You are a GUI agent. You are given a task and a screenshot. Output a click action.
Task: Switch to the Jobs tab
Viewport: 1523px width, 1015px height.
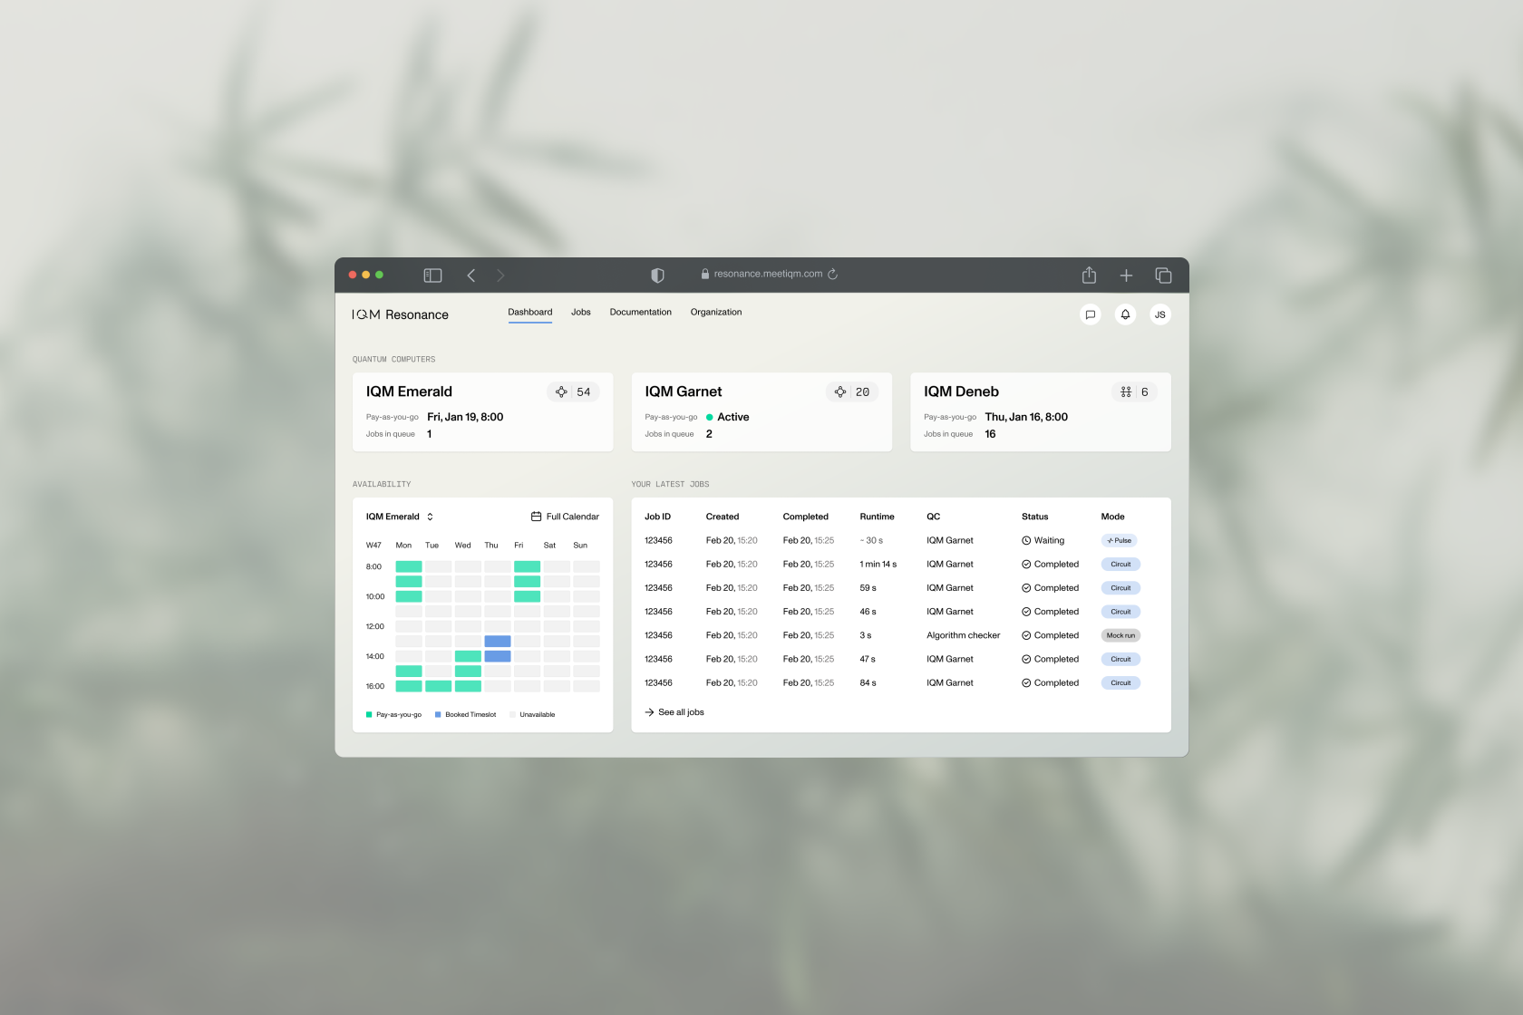[580, 312]
